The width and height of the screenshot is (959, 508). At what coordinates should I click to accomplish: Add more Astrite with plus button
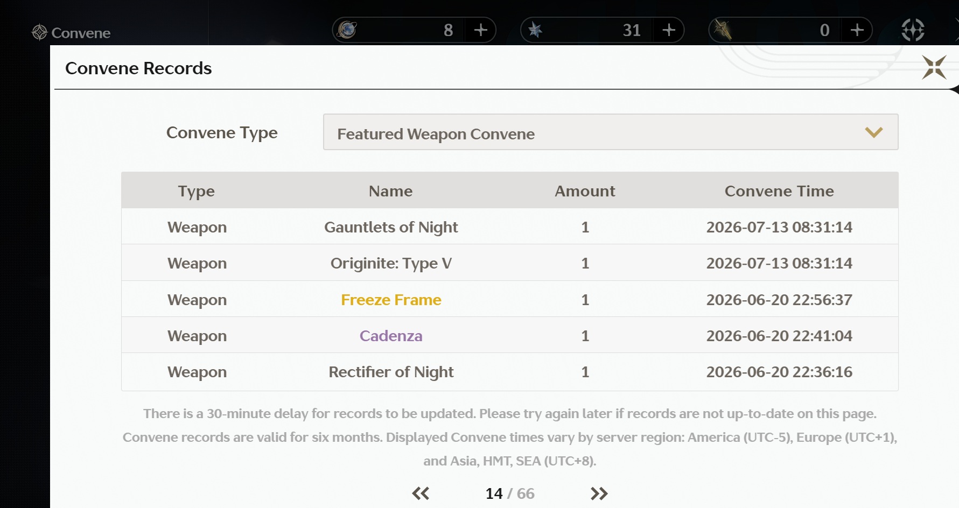(481, 30)
